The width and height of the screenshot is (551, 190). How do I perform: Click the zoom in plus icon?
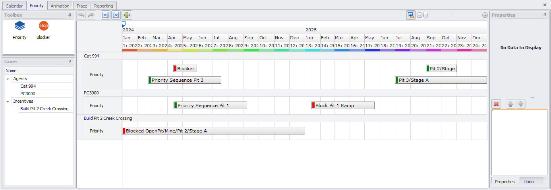click(x=485, y=15)
